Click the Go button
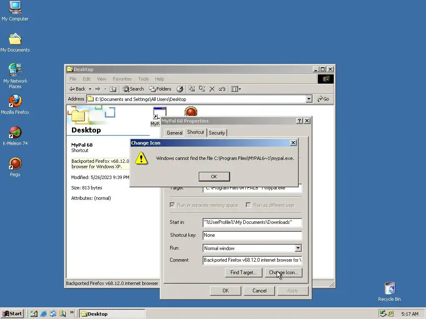Image resolution: width=426 pixels, height=319 pixels. (x=323, y=99)
